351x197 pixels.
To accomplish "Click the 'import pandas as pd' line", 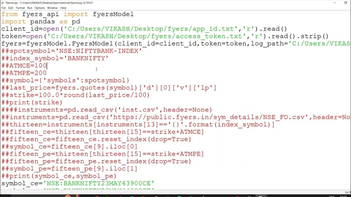I will [41, 22].
